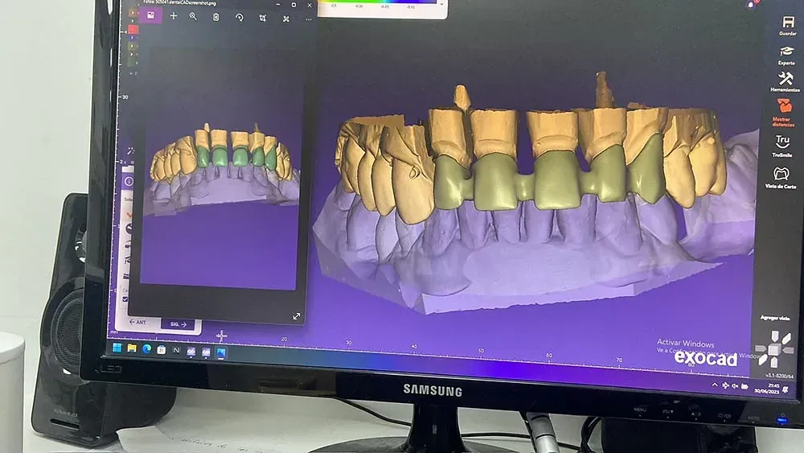Rotate the image in Photos
This screenshot has width=804, height=453.
(240, 18)
